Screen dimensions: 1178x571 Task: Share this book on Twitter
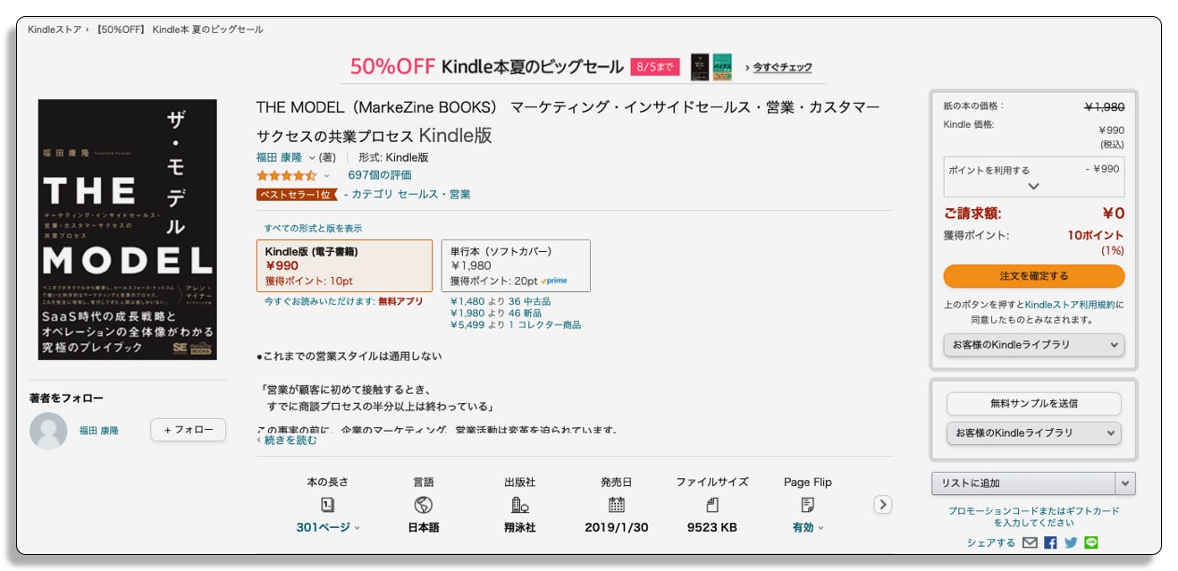[x=1071, y=542]
